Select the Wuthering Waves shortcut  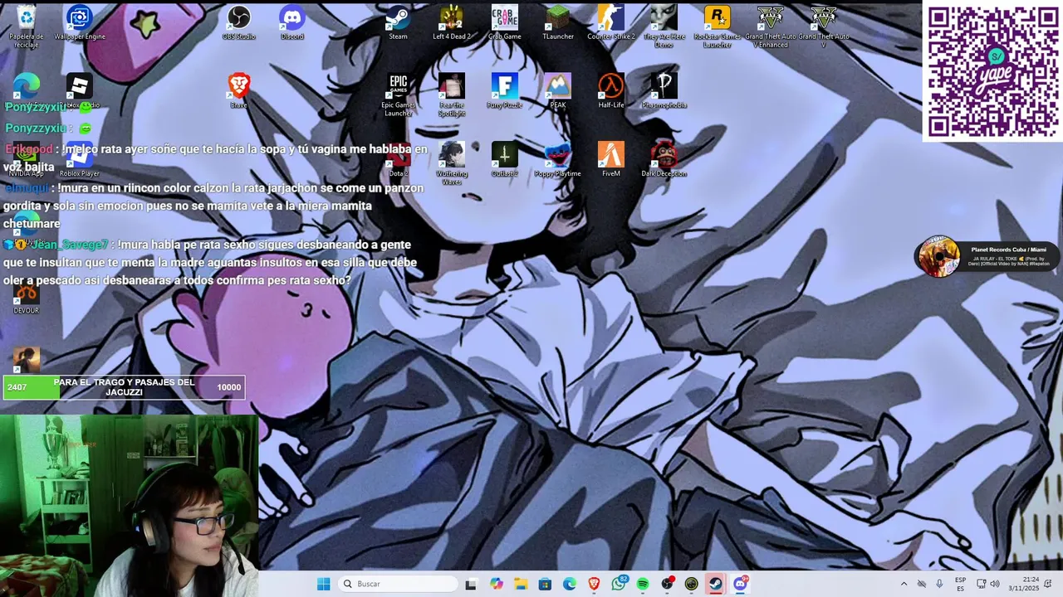452,163
